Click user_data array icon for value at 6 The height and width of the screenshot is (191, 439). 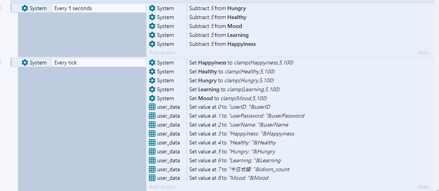tap(152, 161)
